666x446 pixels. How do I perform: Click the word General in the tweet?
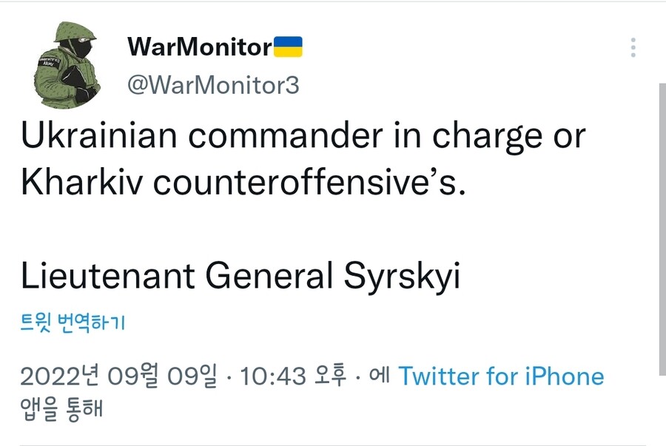pos(269,277)
